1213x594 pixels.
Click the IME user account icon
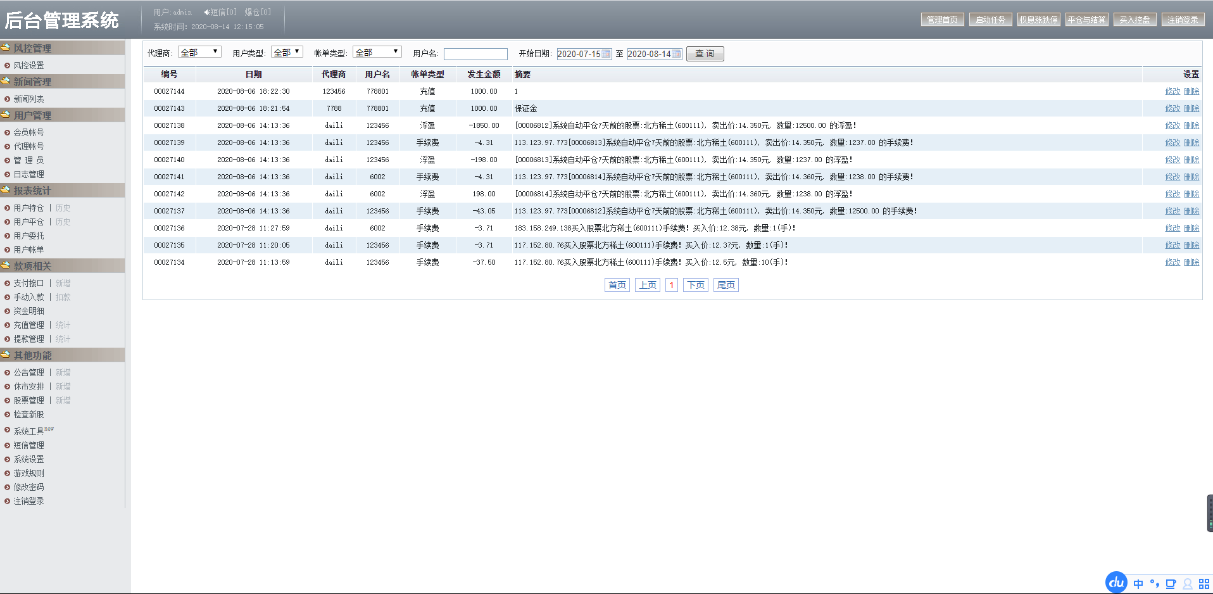[1188, 584]
